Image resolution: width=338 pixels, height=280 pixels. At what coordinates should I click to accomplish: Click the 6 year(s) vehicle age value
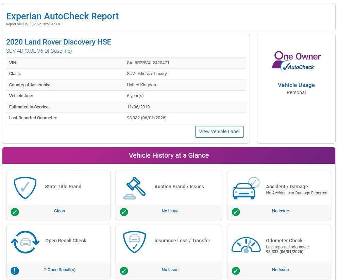click(135, 95)
